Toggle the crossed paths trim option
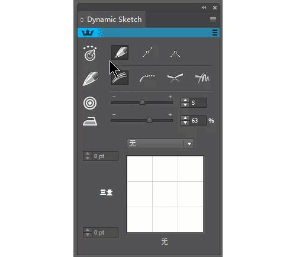Image resolution: width=296 pixels, height=257 pixels. coord(175,78)
